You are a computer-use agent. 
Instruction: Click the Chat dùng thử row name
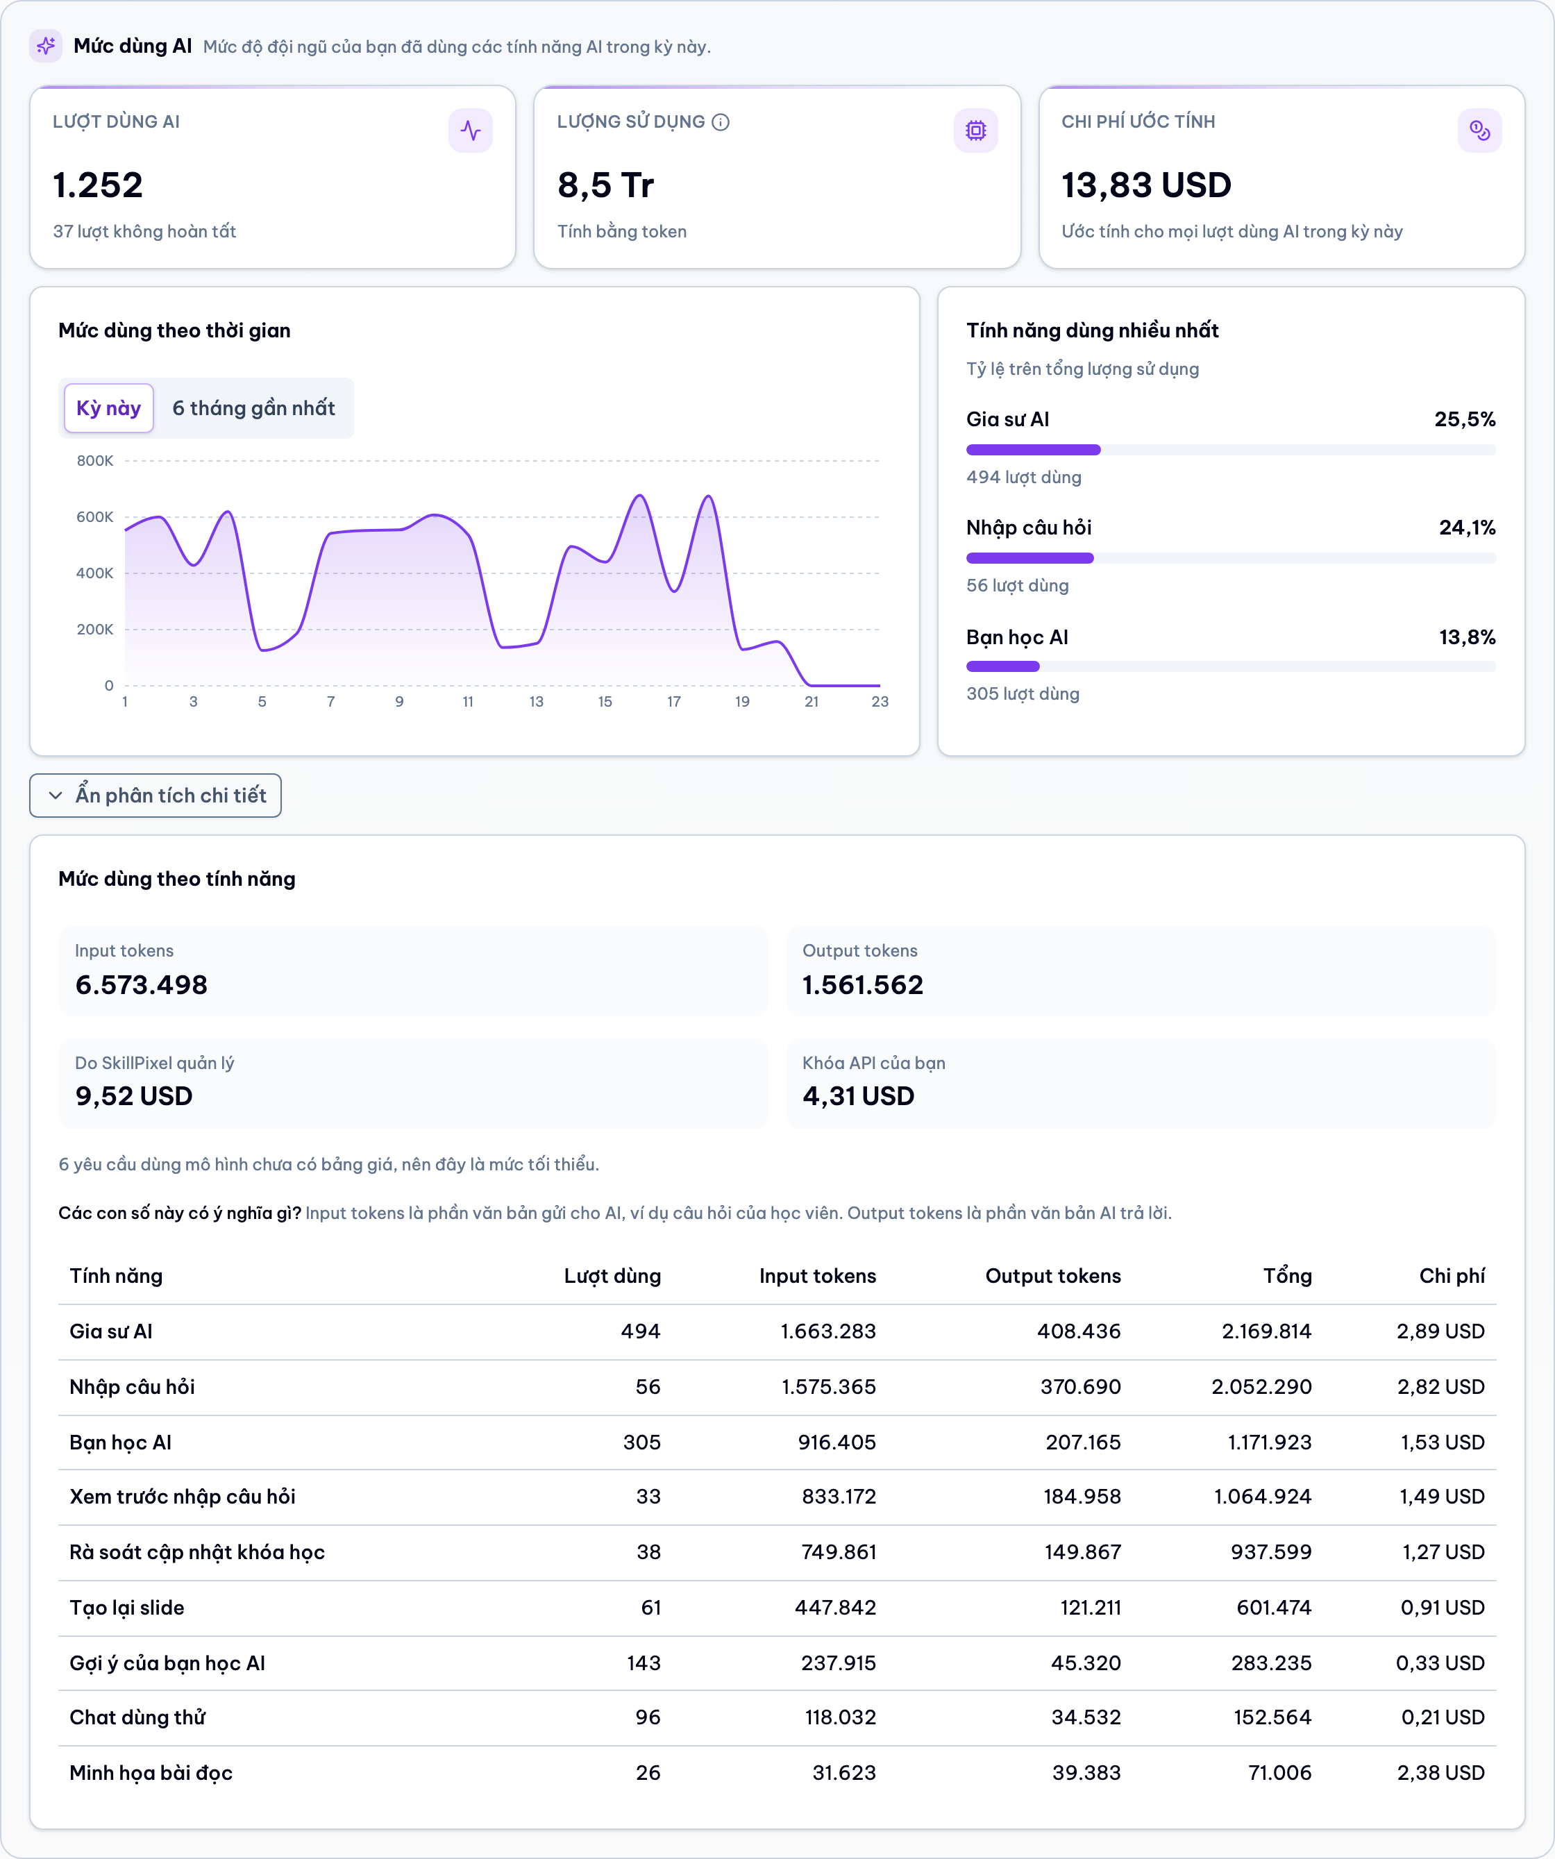click(137, 1717)
